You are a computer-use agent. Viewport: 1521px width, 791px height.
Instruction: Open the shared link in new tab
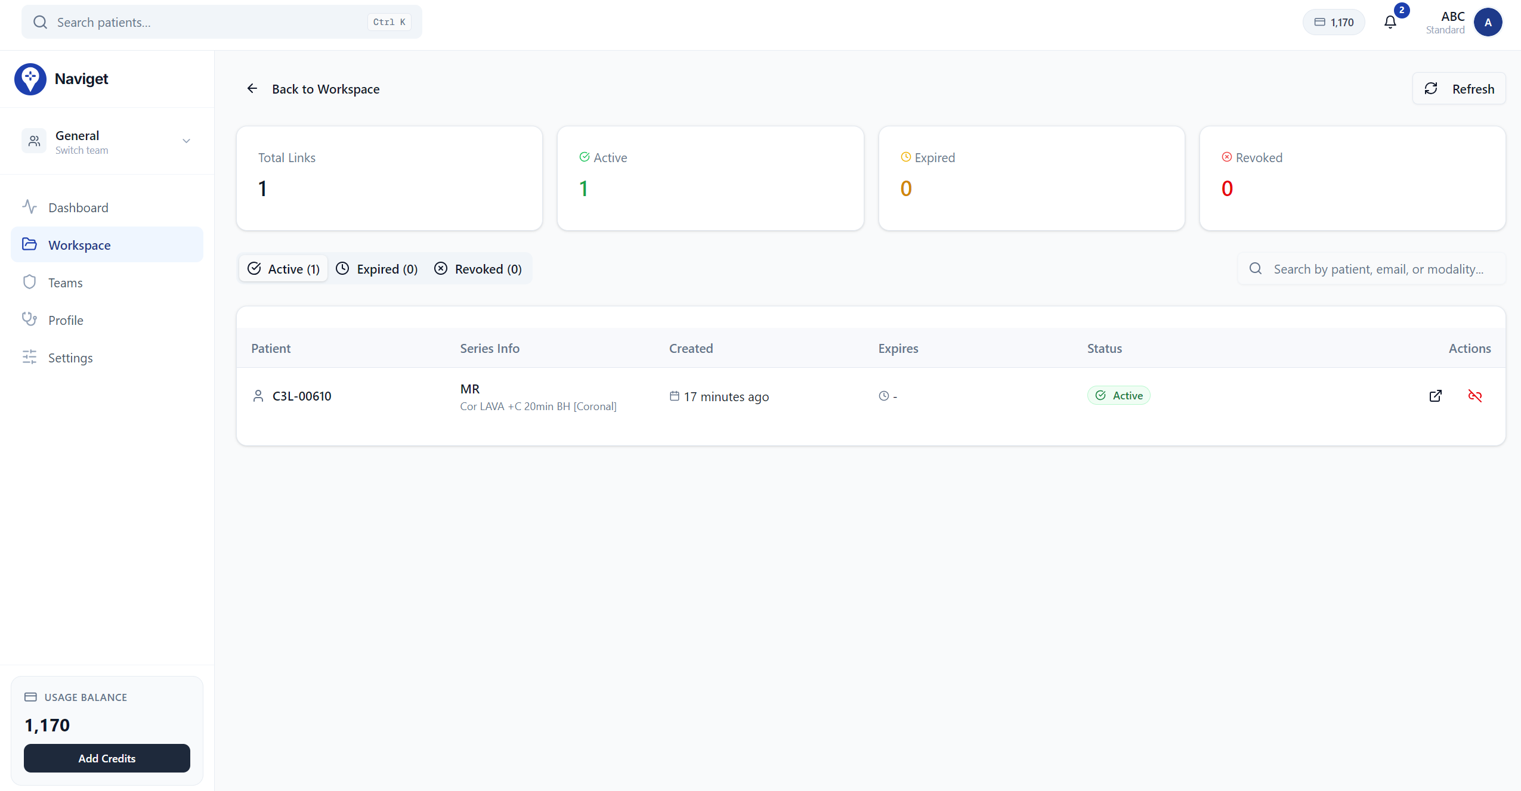click(1436, 395)
